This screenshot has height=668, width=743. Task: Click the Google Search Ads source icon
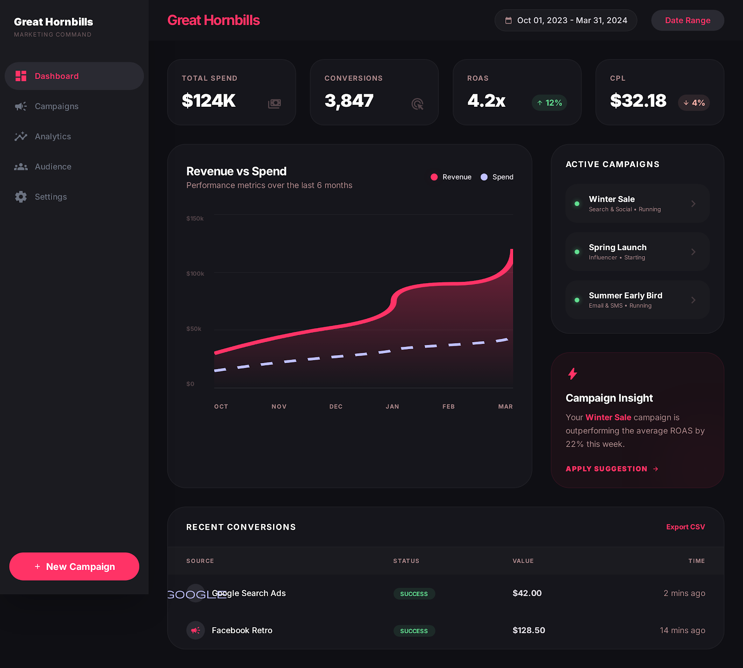[x=196, y=593]
